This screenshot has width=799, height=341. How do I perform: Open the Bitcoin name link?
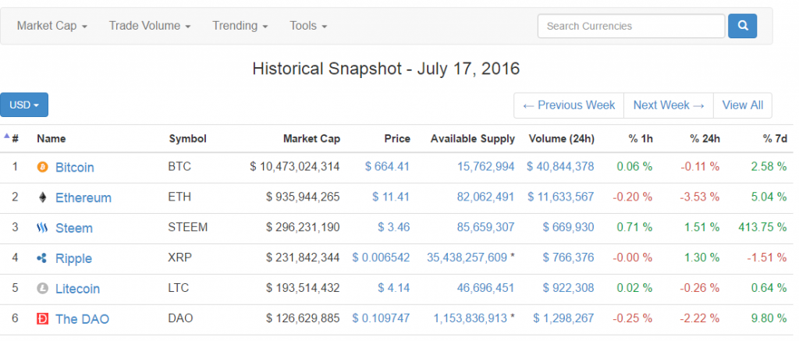74,168
